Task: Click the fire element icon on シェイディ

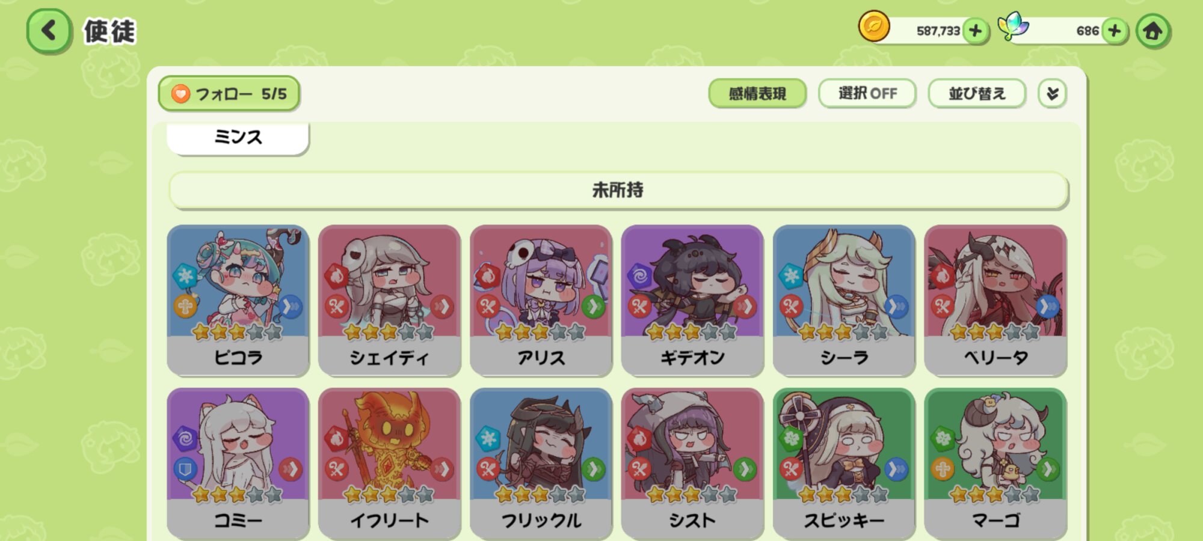Action: pos(336,276)
